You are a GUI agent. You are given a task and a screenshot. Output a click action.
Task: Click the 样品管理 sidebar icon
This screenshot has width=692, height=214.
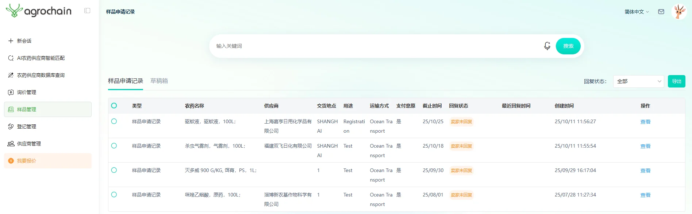click(x=11, y=109)
